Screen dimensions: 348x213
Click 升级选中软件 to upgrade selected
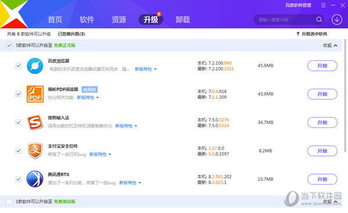pos(312,34)
